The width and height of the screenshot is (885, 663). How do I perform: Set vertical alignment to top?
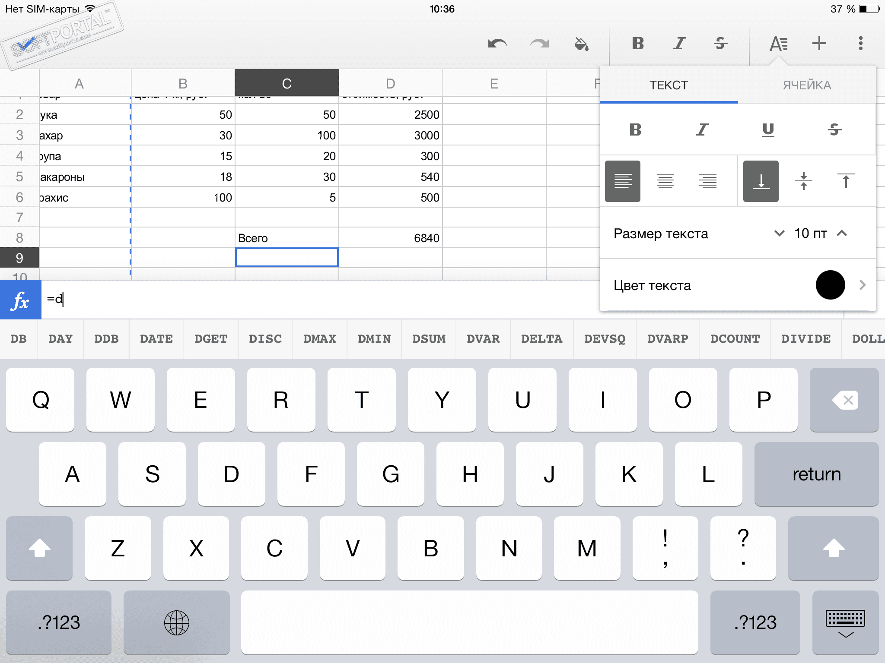coord(846,181)
